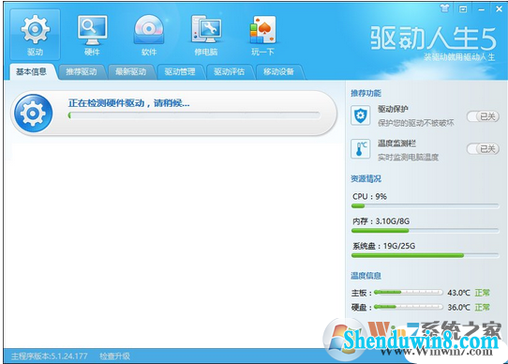Click the CPU: 9% label
This screenshot has width=508, height=364.
pos(369,197)
